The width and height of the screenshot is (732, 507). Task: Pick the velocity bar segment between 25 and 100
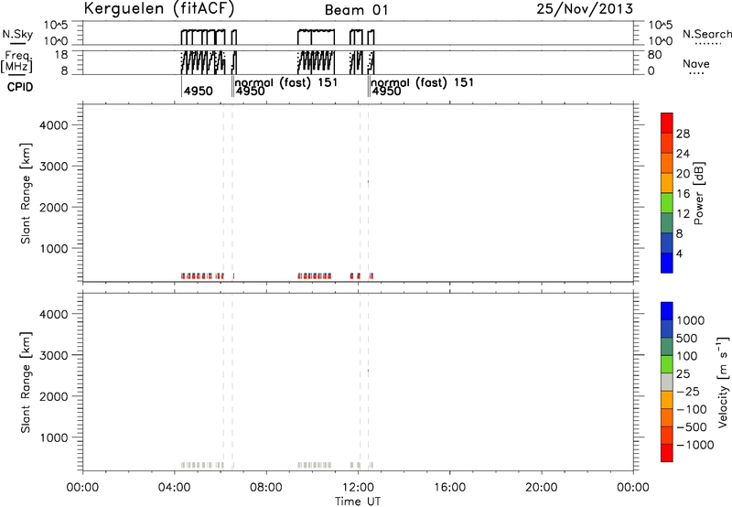pos(667,364)
